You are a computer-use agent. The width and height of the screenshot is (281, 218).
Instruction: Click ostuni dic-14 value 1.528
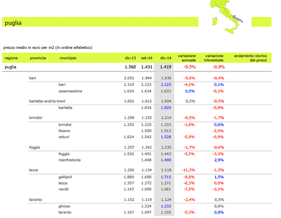point(166,137)
